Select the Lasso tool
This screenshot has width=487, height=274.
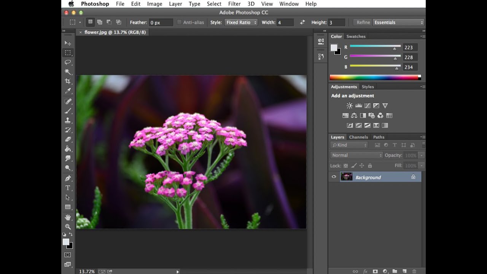pos(68,62)
